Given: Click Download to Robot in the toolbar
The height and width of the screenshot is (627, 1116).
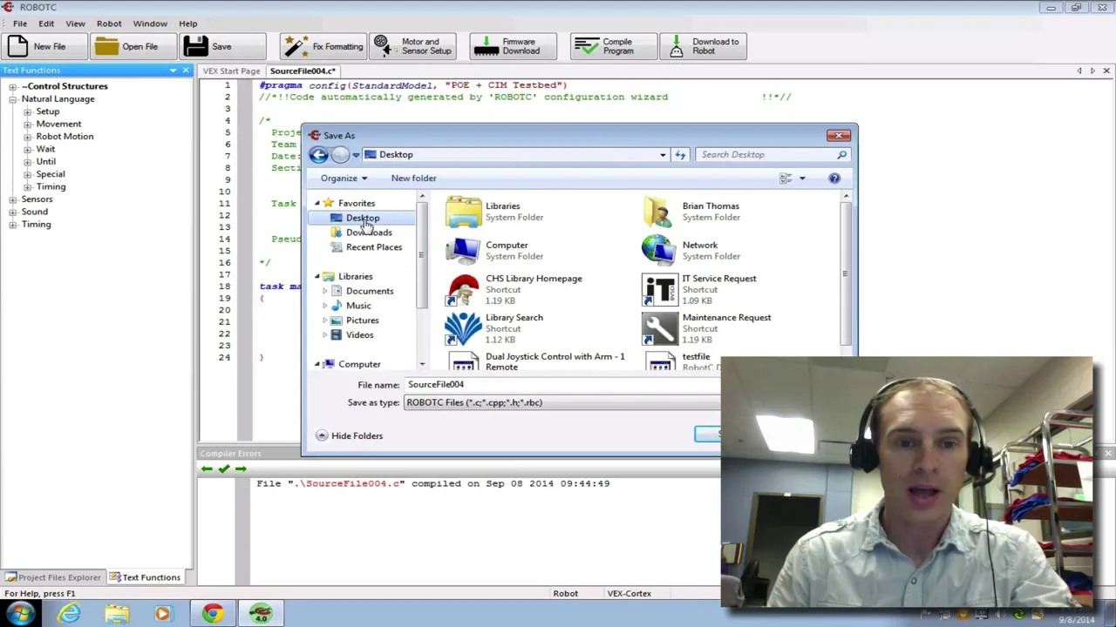Looking at the screenshot, I should (x=704, y=46).
